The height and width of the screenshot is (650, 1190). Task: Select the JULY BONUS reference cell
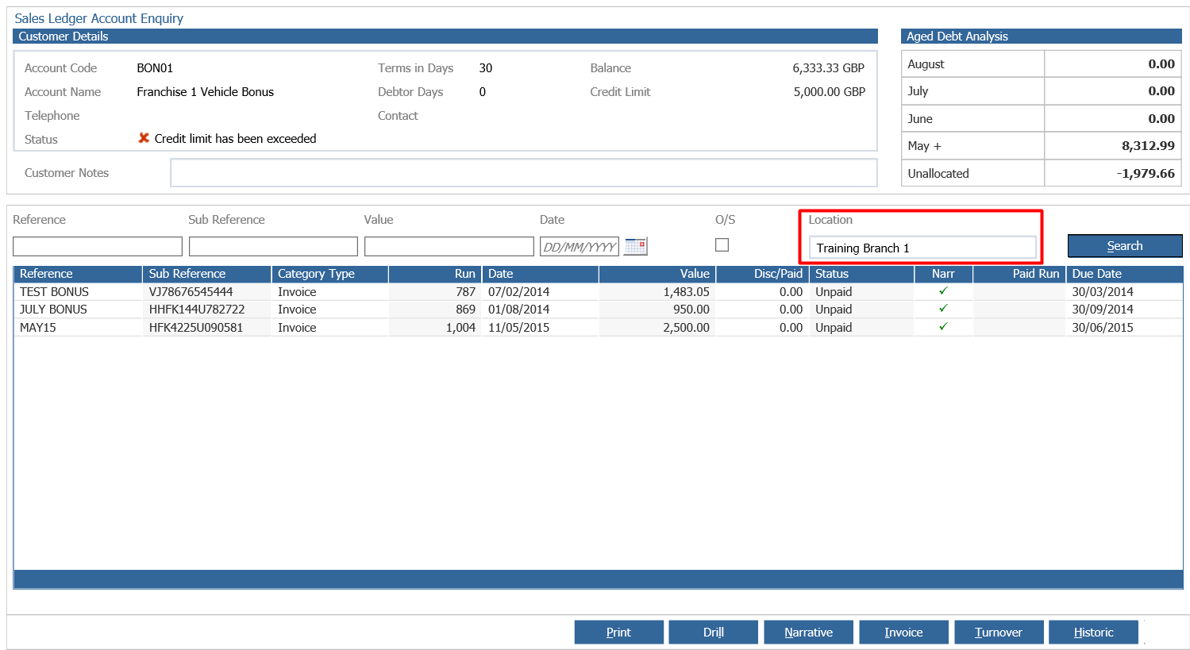[x=78, y=310]
